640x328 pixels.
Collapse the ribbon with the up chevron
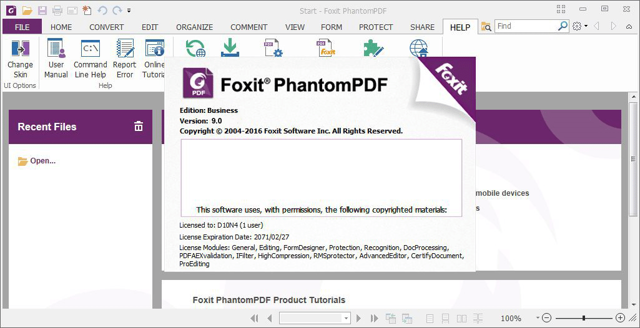[x=629, y=26]
